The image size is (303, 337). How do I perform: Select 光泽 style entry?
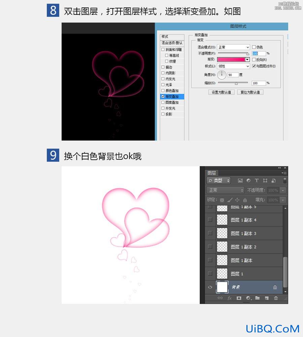click(172, 85)
